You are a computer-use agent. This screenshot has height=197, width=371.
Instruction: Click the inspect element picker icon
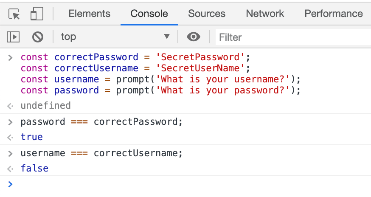(14, 14)
